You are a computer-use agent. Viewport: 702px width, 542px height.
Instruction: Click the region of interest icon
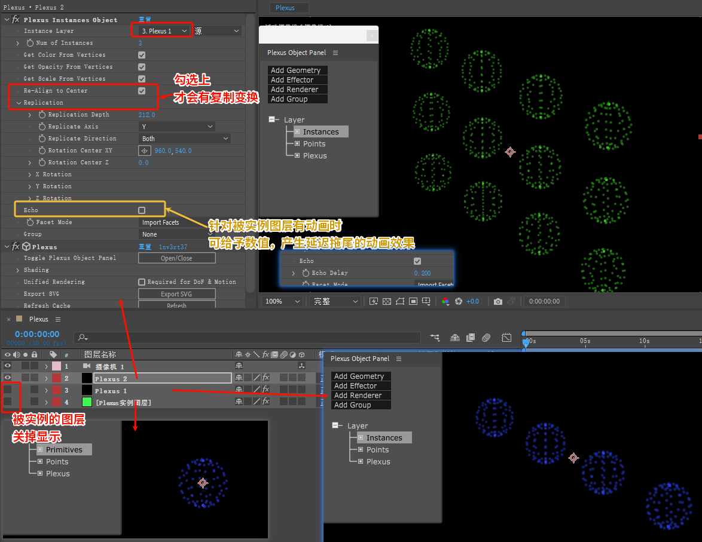click(413, 301)
